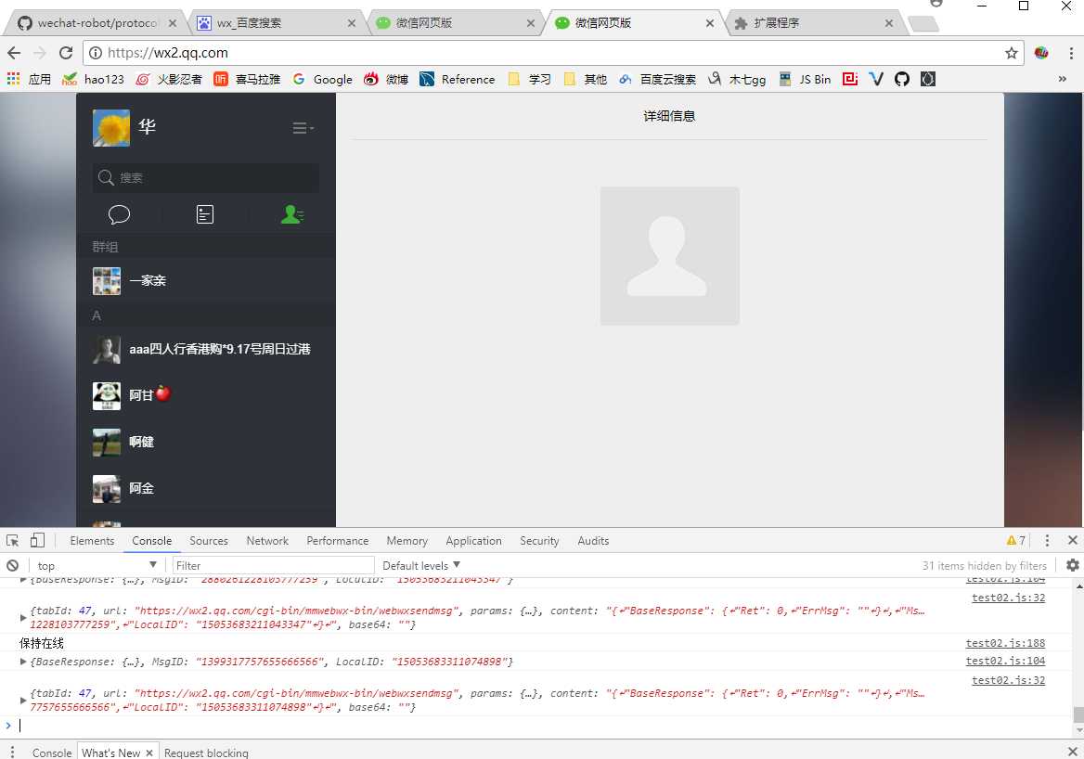Select the 阿金 contact in the list
Viewport: 1084px width, 759px height.
coord(206,488)
